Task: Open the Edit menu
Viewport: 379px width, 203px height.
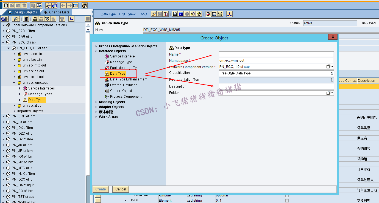Action: tap(122, 14)
